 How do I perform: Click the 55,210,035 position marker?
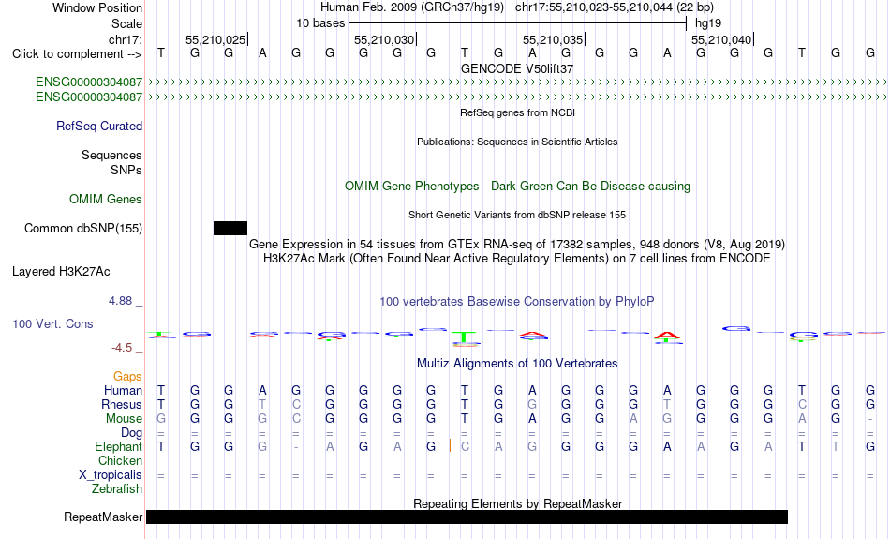tap(554, 39)
